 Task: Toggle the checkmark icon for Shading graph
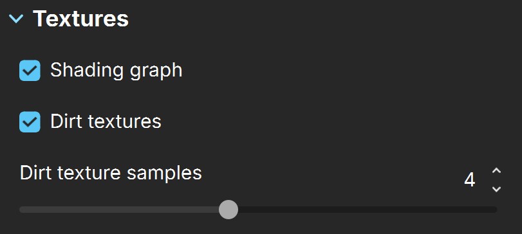click(30, 71)
